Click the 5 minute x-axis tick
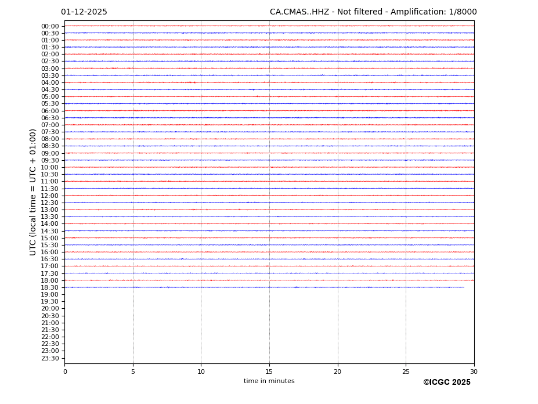This screenshot has height=404, width=538. (133, 371)
